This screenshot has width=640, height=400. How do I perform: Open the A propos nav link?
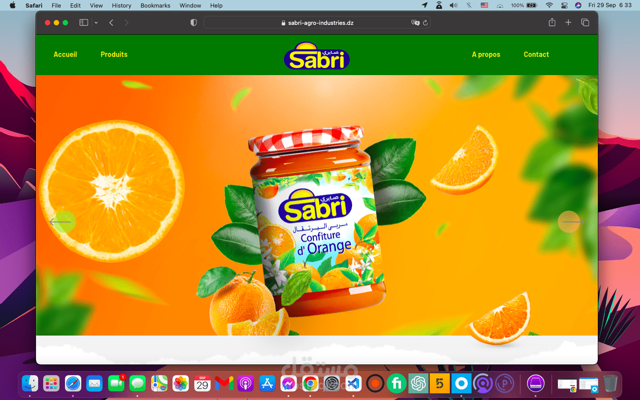click(x=486, y=54)
